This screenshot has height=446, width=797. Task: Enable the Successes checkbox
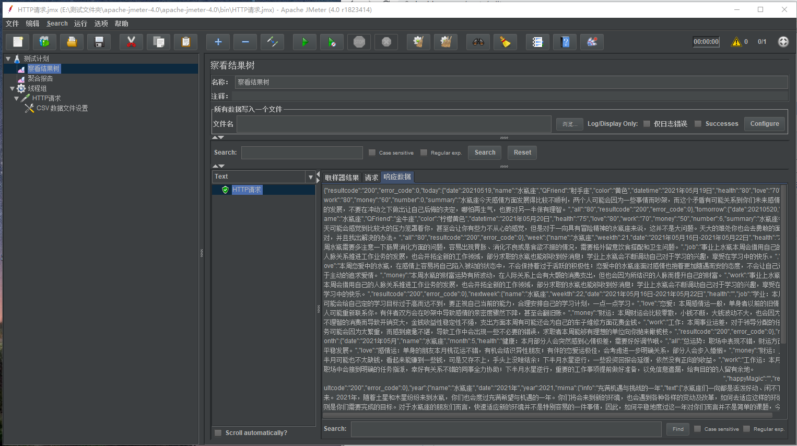(698, 124)
